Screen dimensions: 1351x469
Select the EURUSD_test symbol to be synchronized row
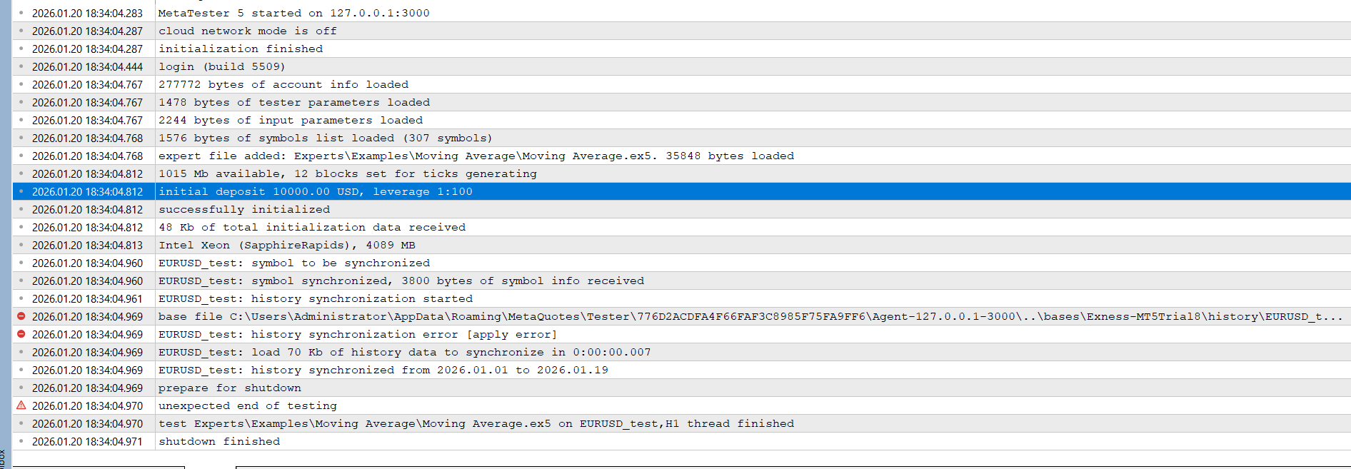294,263
